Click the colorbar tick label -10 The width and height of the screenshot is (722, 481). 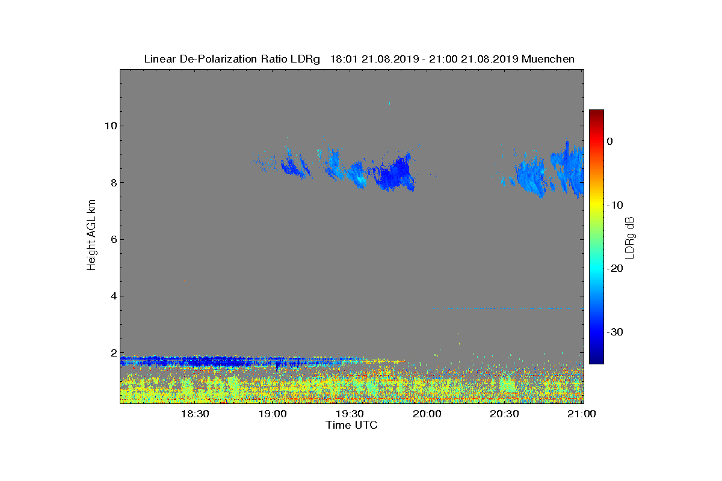615,205
